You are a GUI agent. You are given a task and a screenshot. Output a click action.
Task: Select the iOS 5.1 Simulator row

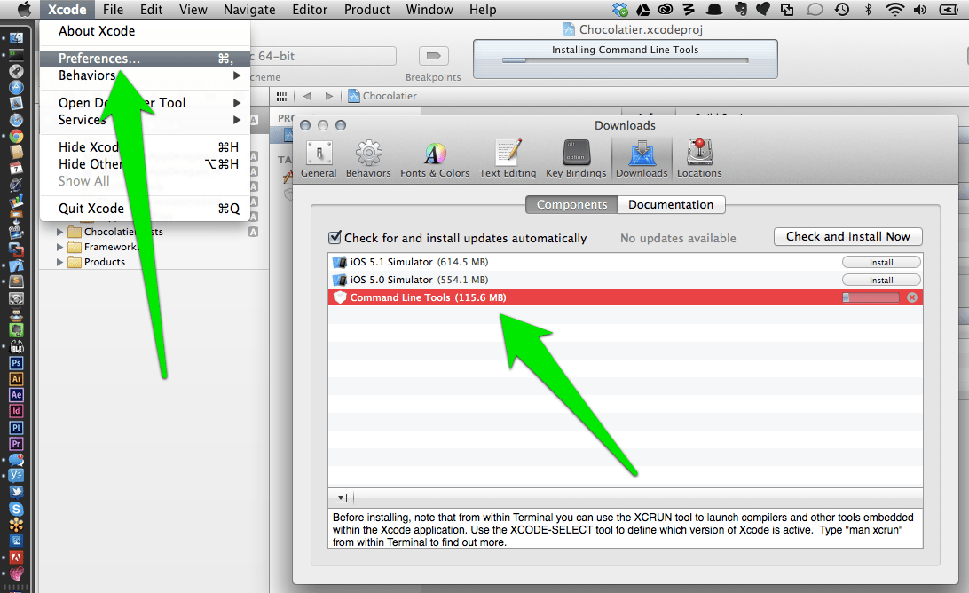(626, 262)
